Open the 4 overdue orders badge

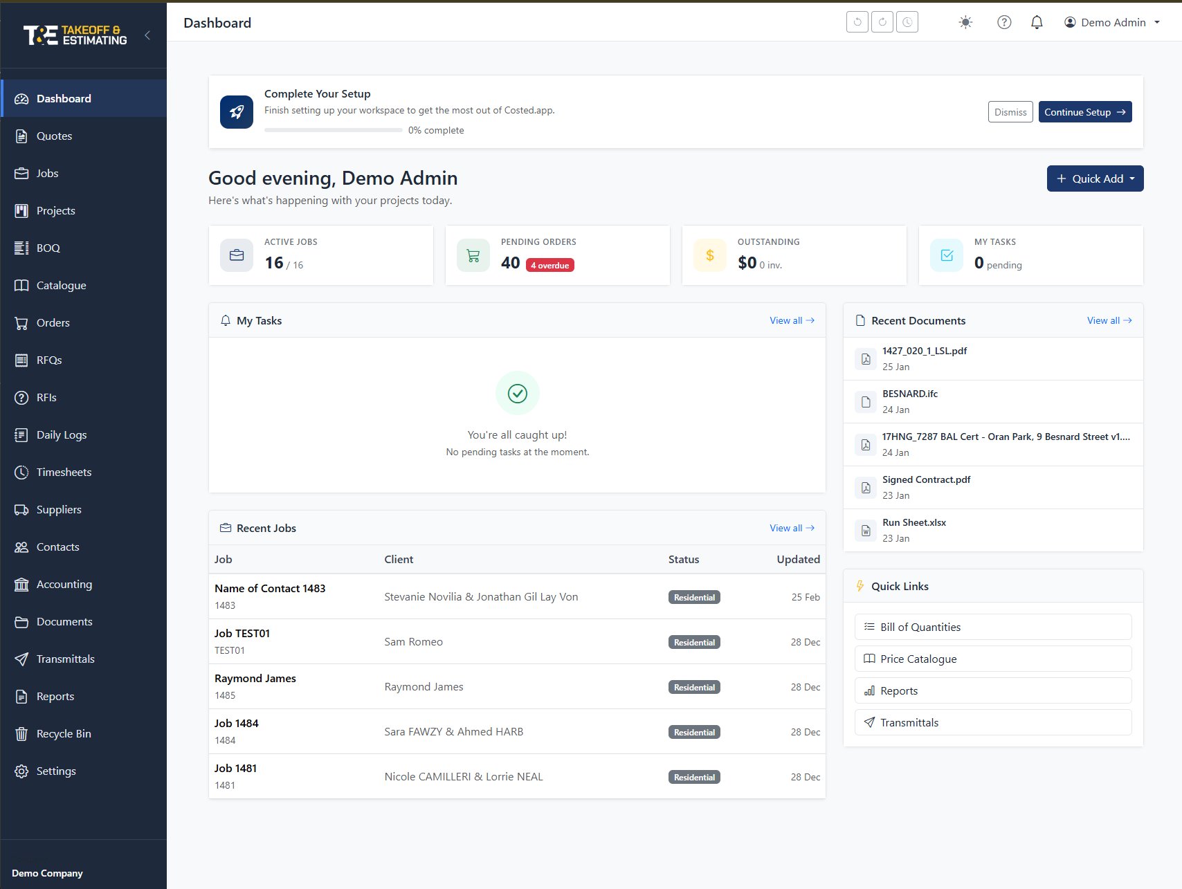pos(550,266)
